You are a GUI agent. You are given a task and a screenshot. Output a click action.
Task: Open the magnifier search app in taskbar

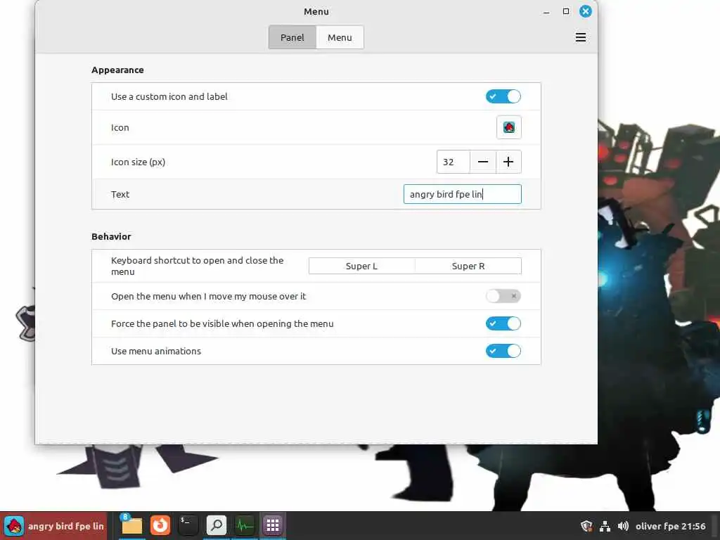pos(217,525)
